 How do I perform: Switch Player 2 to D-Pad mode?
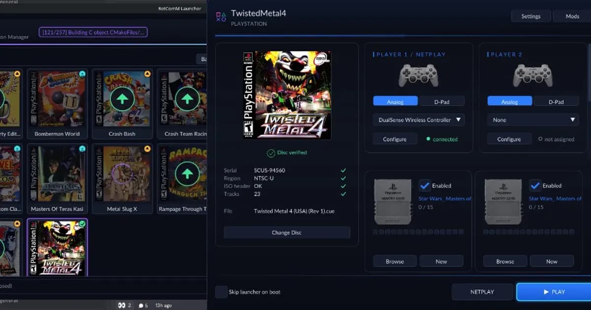[x=556, y=101]
